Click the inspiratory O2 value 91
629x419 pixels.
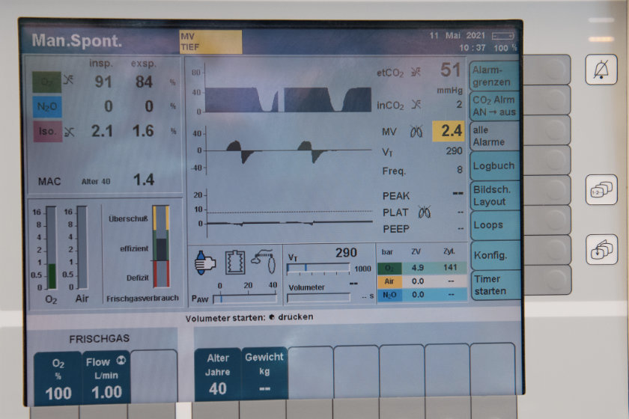[x=103, y=82]
